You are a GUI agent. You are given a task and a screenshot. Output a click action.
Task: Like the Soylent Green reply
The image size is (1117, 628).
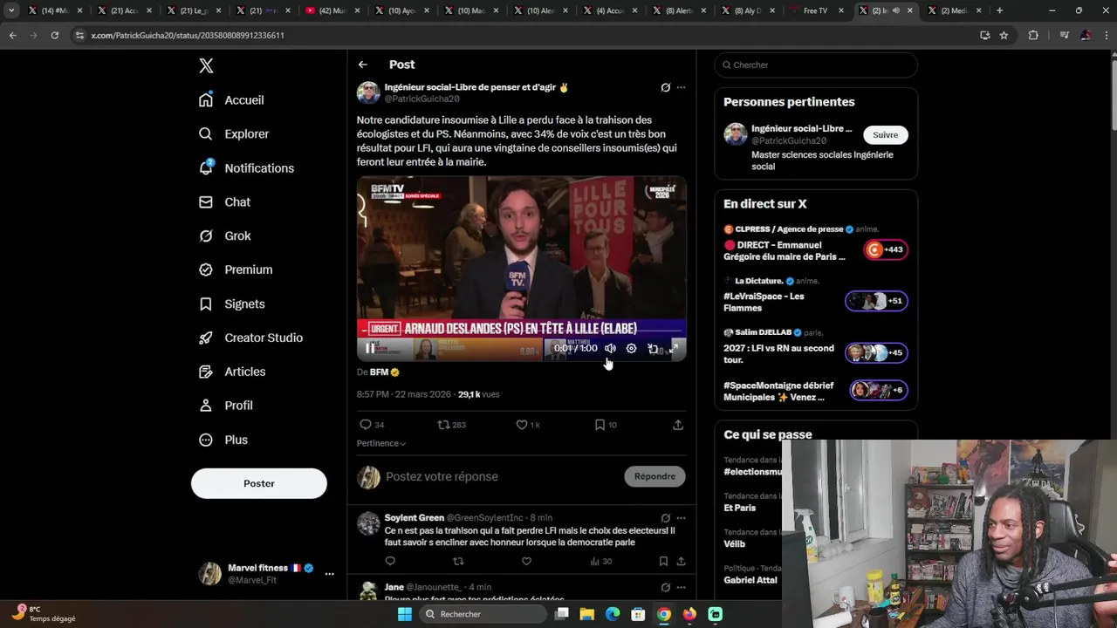(x=526, y=561)
